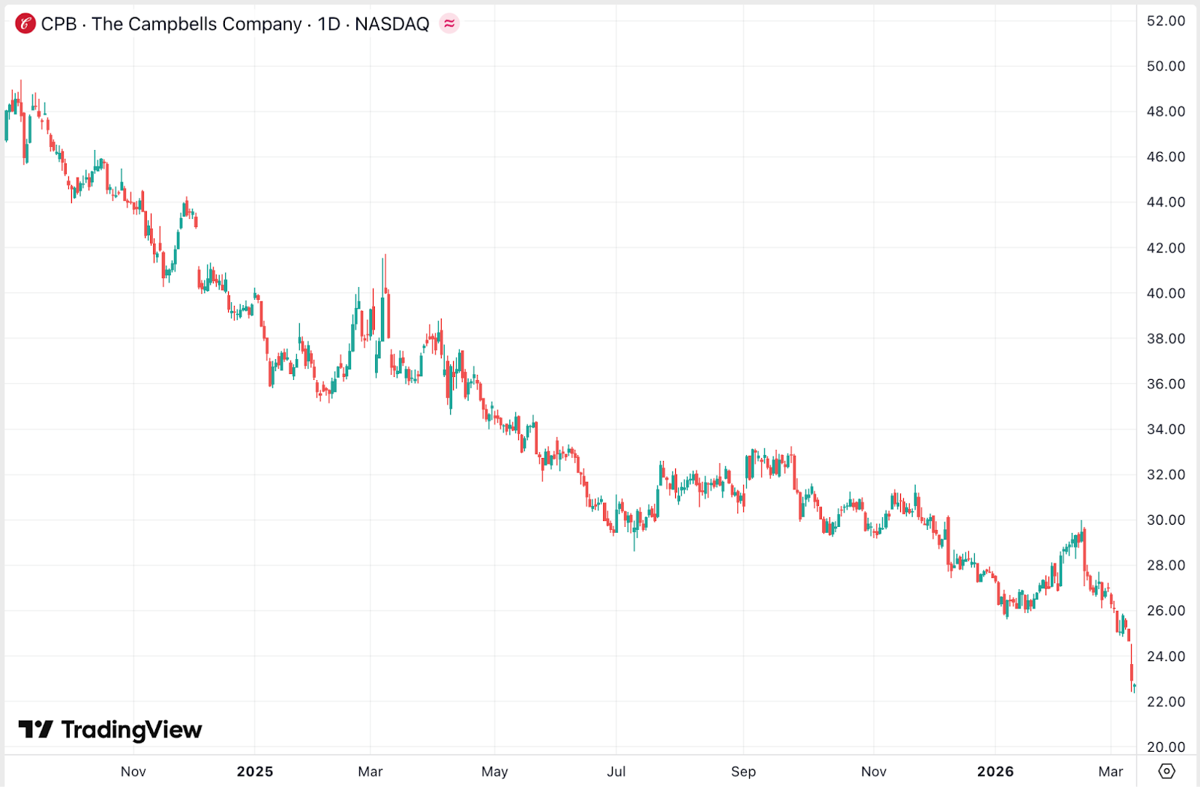Click the red Campbell's logo icon
Viewport: 1200px width, 787px height.
[25, 24]
